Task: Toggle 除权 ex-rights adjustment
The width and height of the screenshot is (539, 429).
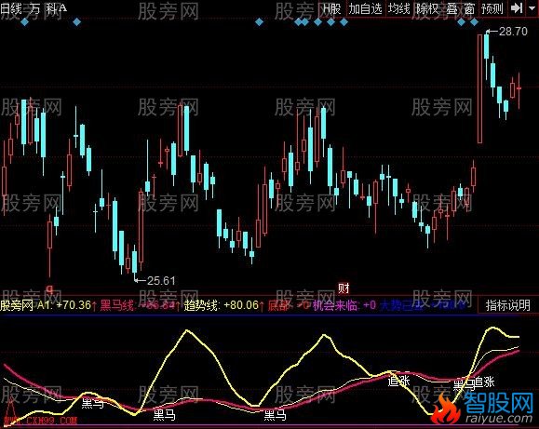Action: pos(427,8)
